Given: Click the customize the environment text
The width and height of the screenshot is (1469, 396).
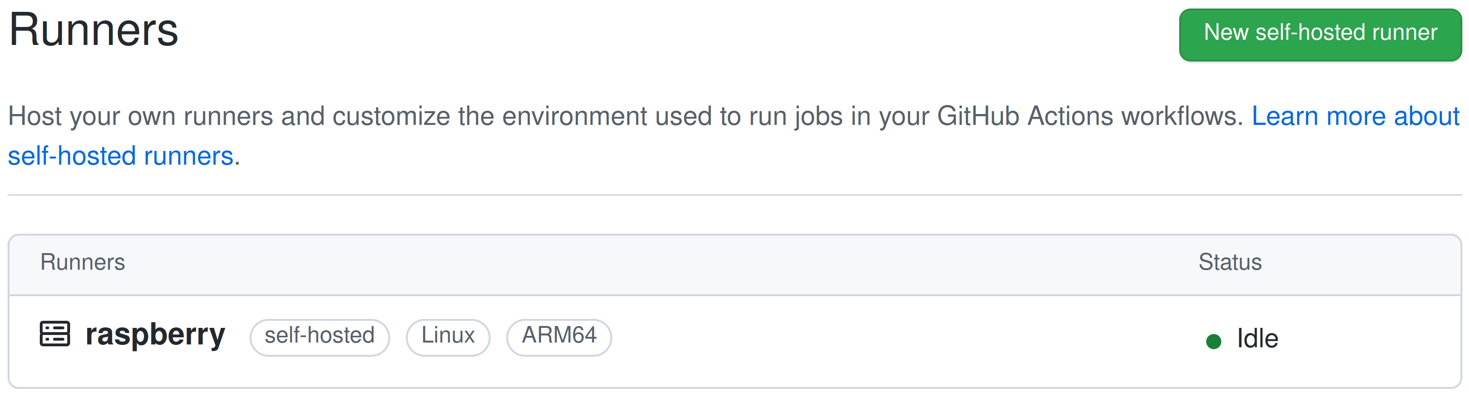Looking at the screenshot, I should pyautogui.click(x=490, y=116).
